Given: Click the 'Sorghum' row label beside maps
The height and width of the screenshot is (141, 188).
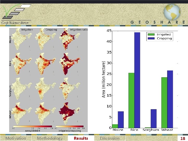Looking at the screenshot, I should 10,91.
